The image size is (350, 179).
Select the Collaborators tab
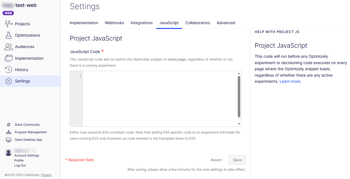point(198,23)
